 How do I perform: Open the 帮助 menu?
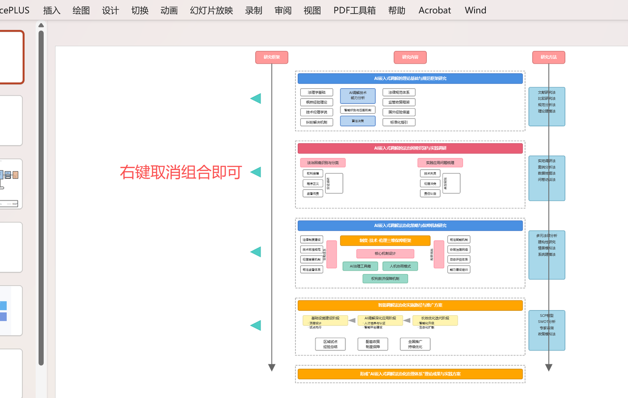396,10
